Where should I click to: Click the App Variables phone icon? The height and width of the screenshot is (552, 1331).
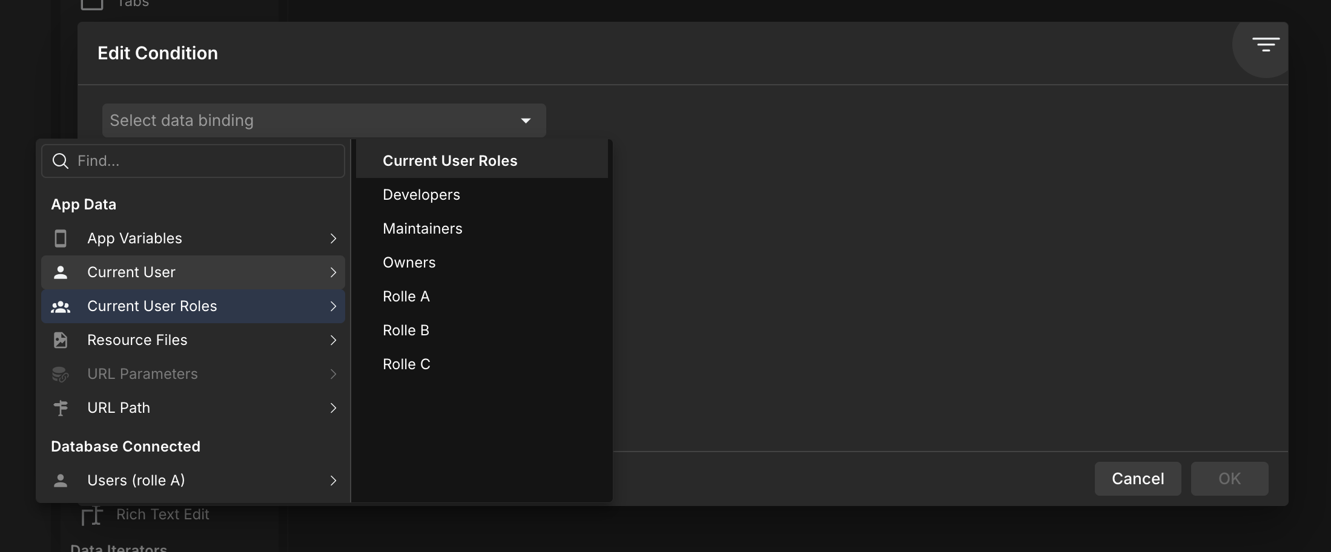pyautogui.click(x=61, y=238)
